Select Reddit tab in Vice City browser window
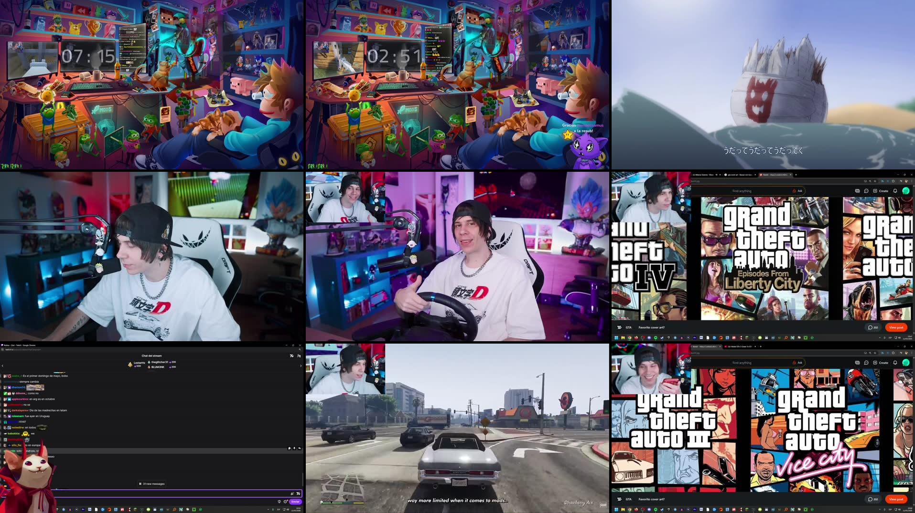Image resolution: width=915 pixels, height=513 pixels. (x=706, y=346)
